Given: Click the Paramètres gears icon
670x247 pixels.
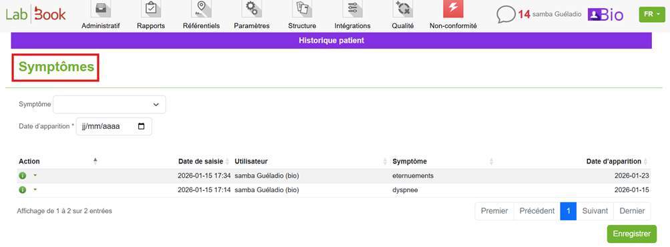Looking at the screenshot, I should [x=252, y=9].
